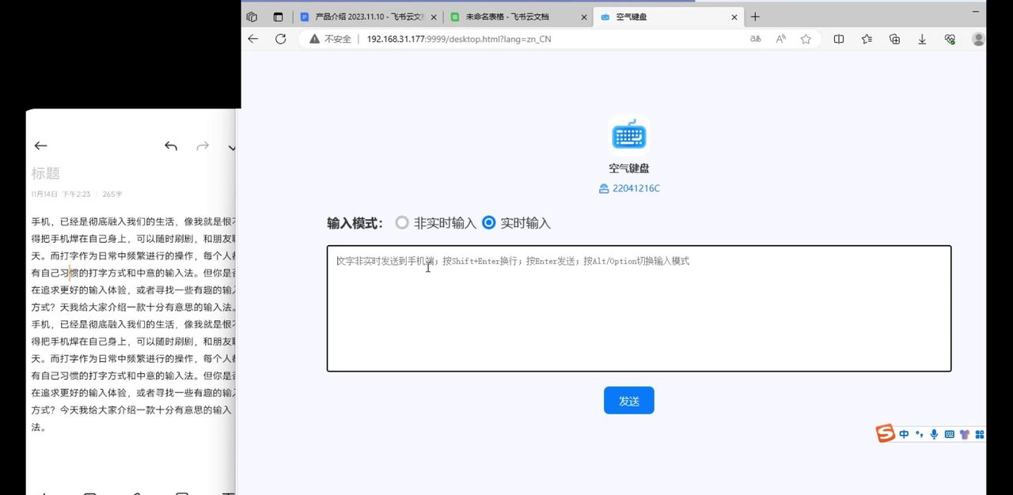Screen dimensions: 1013x495
Task: Open read aloud in the address bar
Action: pyautogui.click(x=781, y=39)
